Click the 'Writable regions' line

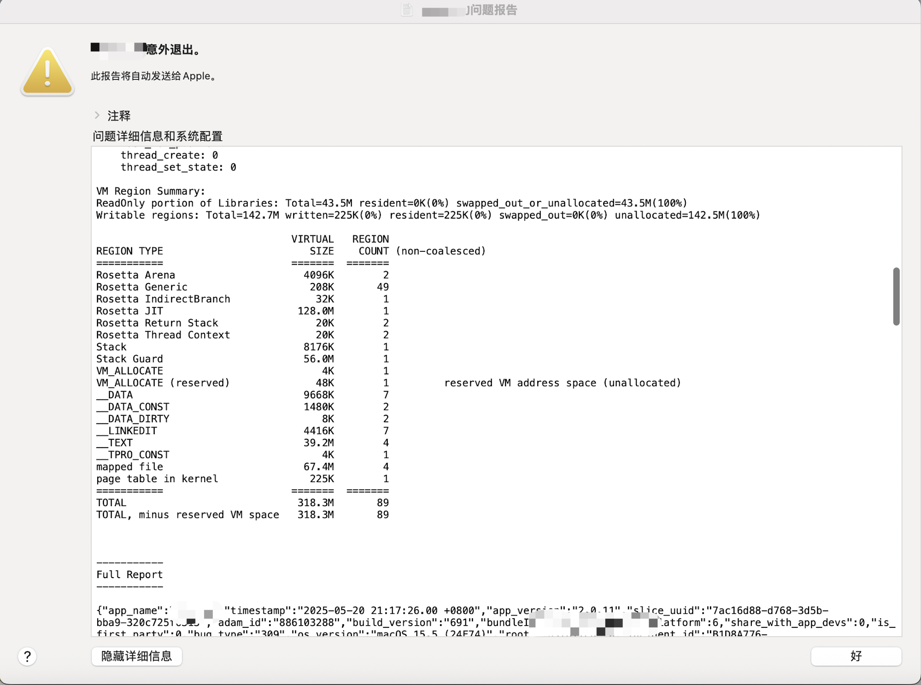pyautogui.click(x=428, y=215)
